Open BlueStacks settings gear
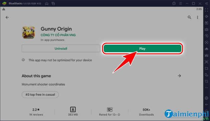 [206, 98]
